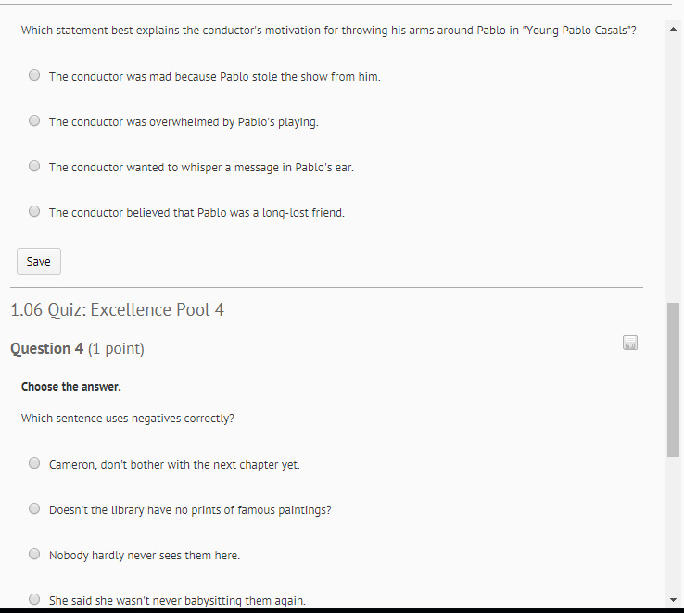
Task: Click the 'Question 4 (1 point)' heading
Action: coord(77,349)
